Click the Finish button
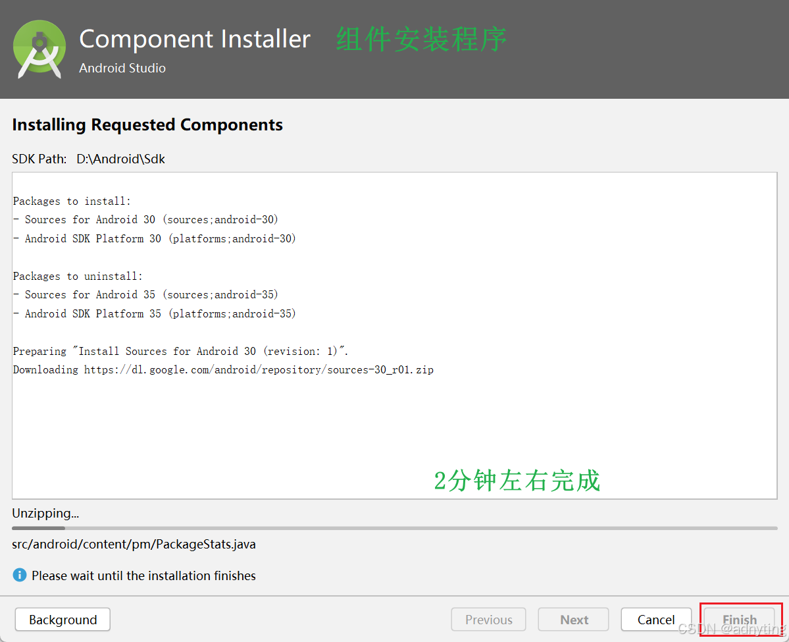789x642 pixels. 739,620
